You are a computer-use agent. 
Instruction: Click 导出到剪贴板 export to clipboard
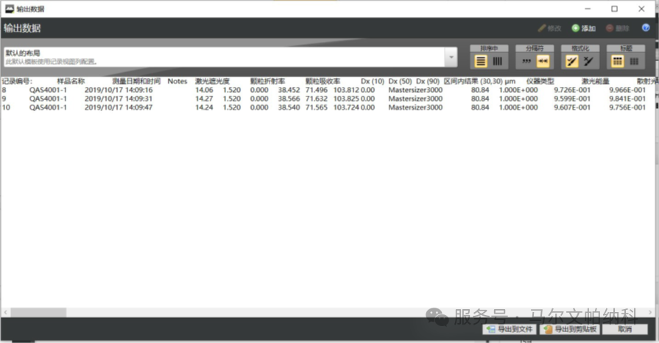[x=570, y=329]
